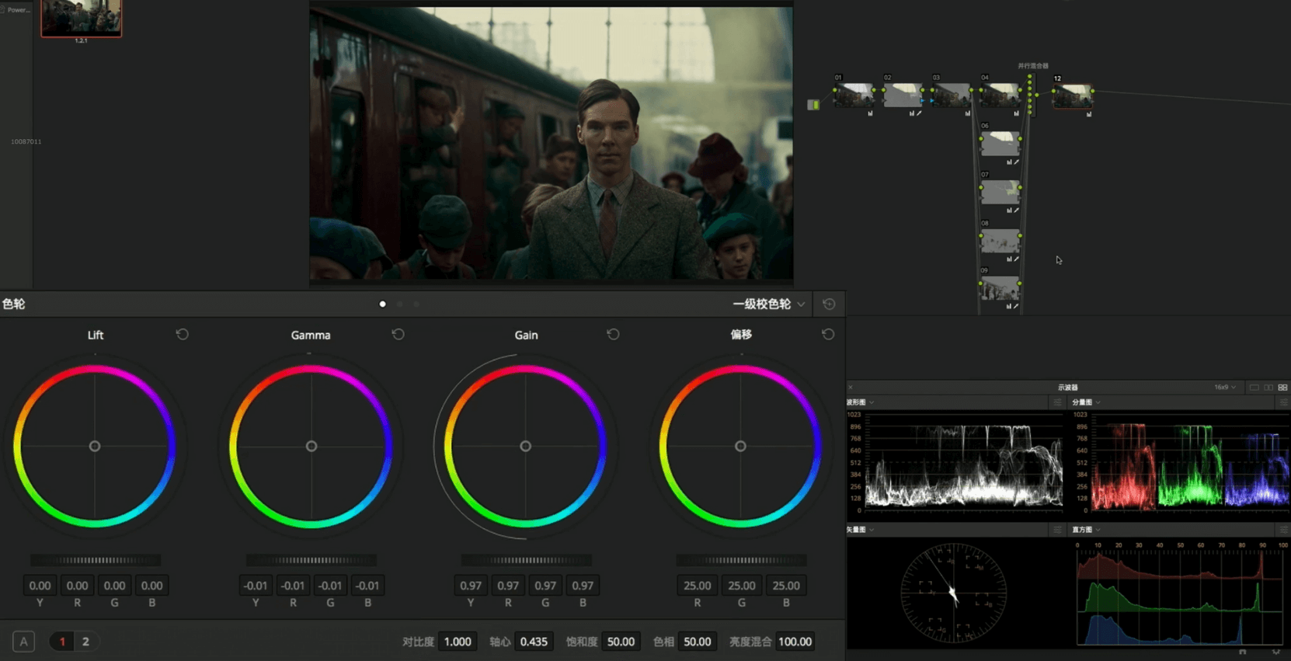The width and height of the screenshot is (1291, 661).
Task: Reset the Gain color wheel
Action: [x=613, y=334]
